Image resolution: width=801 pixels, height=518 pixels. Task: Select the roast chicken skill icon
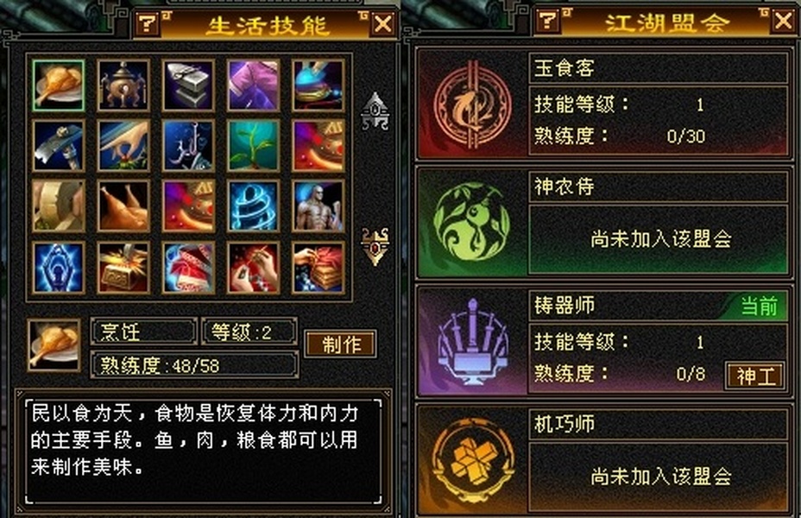coord(123,206)
